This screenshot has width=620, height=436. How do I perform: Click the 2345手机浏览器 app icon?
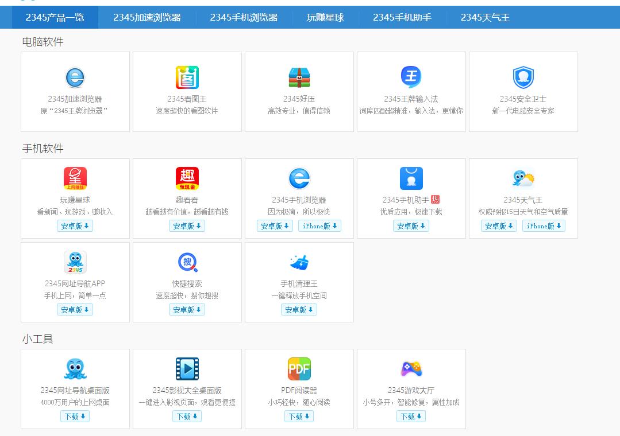299,178
